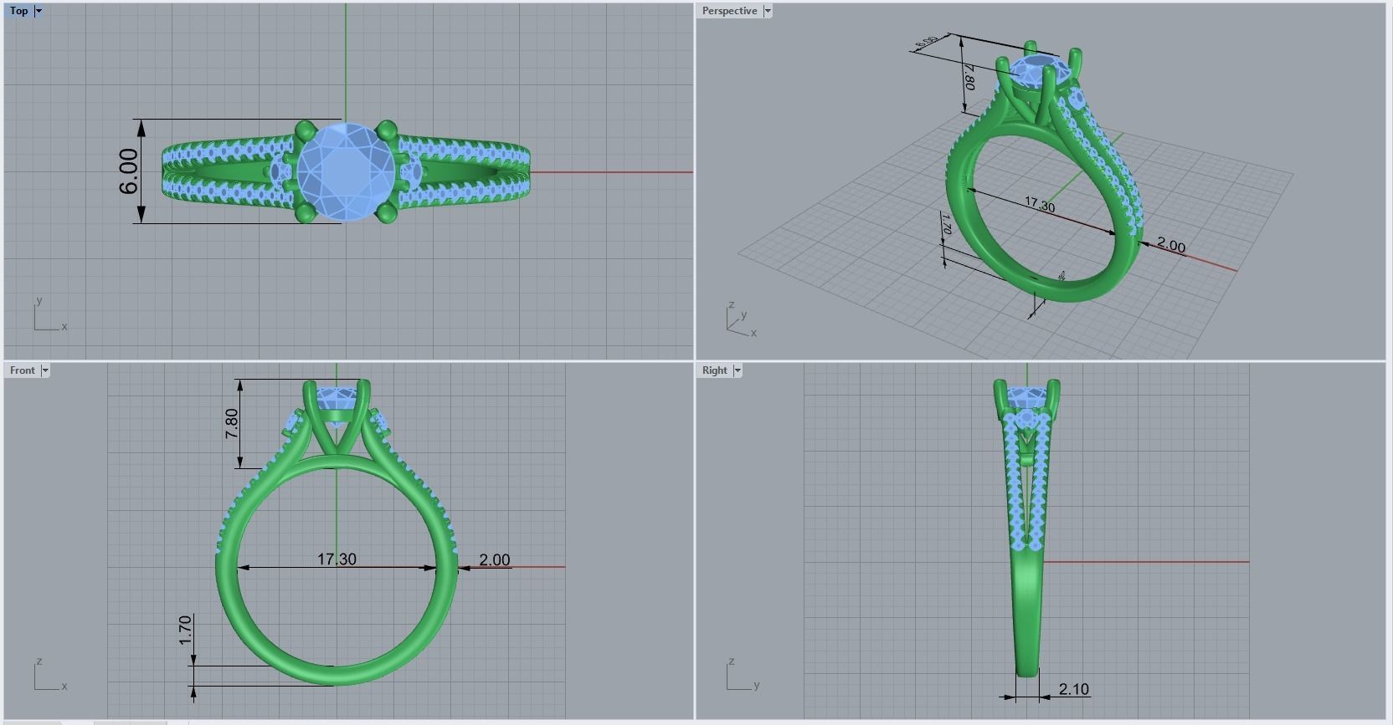The image size is (1393, 725).
Task: Select the 17.30 dimension in Perspective view
Action: click(1040, 204)
